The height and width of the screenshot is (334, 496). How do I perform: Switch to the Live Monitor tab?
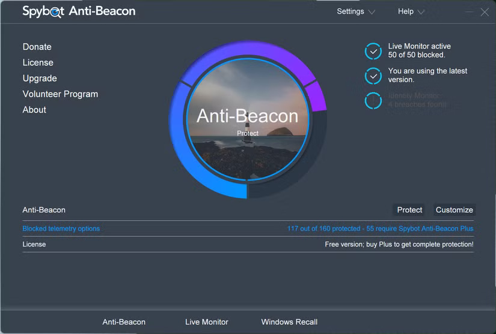207,322
